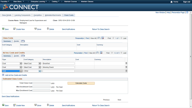Click the bottom Clone icon
192x108 pixels.
coord(35,105)
